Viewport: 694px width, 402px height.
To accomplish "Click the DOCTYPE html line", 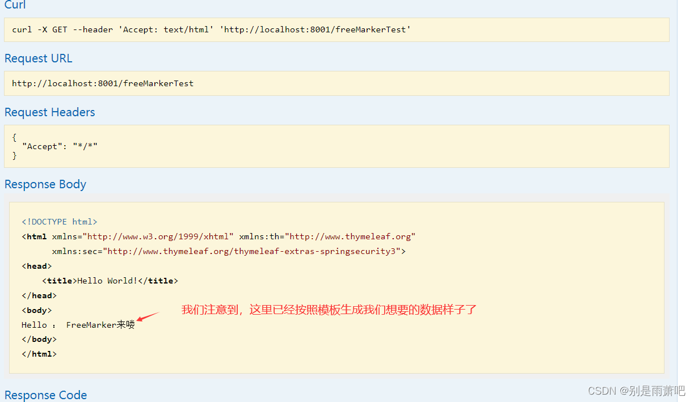I will click(59, 221).
